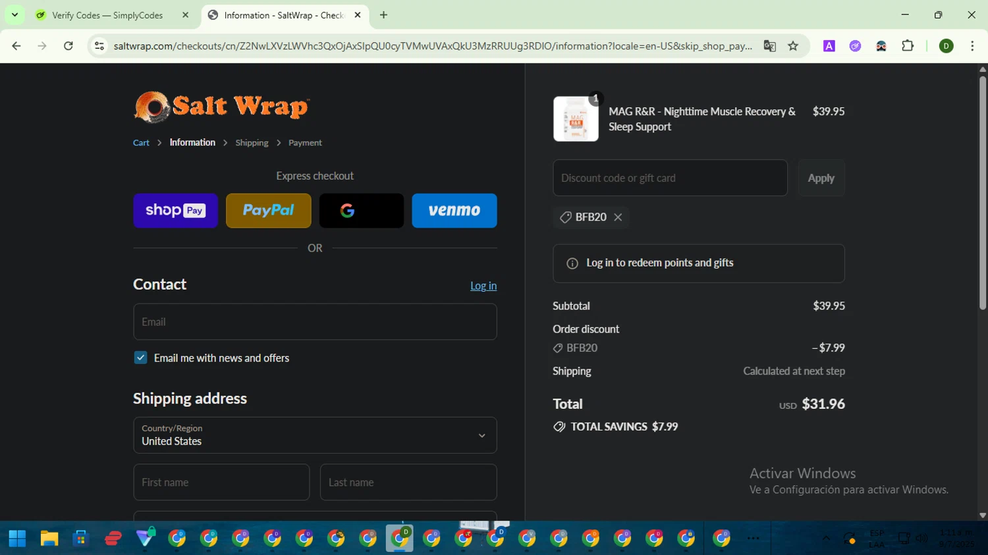This screenshot has height=555, width=988.
Task: Click Calculated at next step shipping text
Action: click(794, 371)
